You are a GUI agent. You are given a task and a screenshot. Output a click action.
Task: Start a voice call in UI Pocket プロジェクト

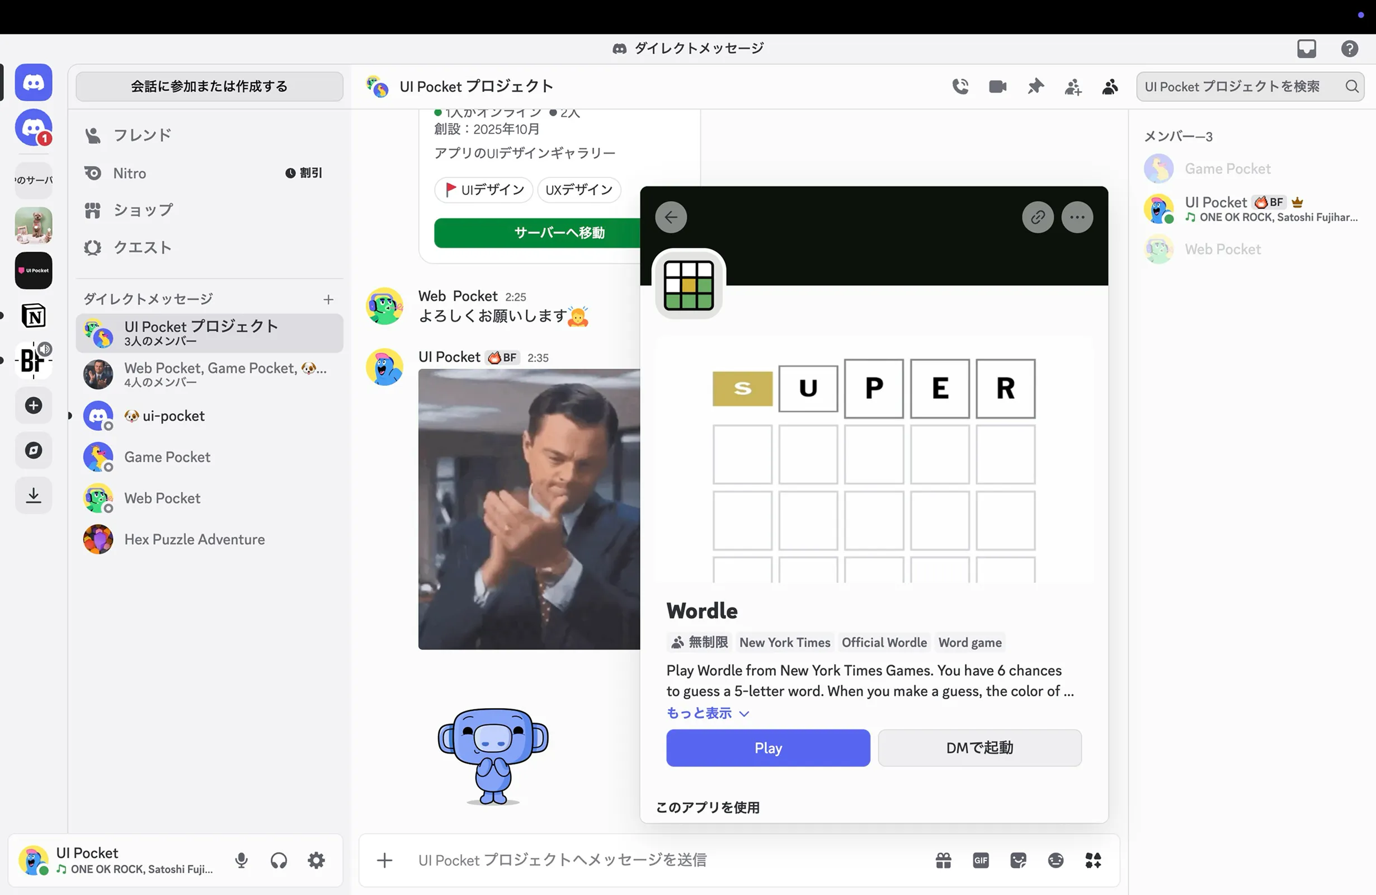click(x=961, y=86)
